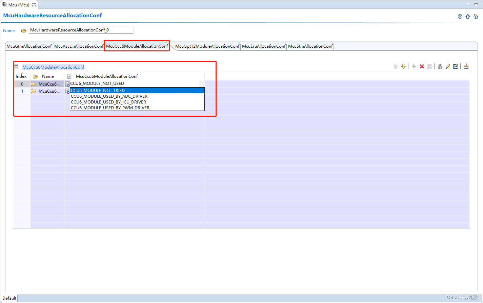Duplicate element with copy pages icon

click(430, 67)
